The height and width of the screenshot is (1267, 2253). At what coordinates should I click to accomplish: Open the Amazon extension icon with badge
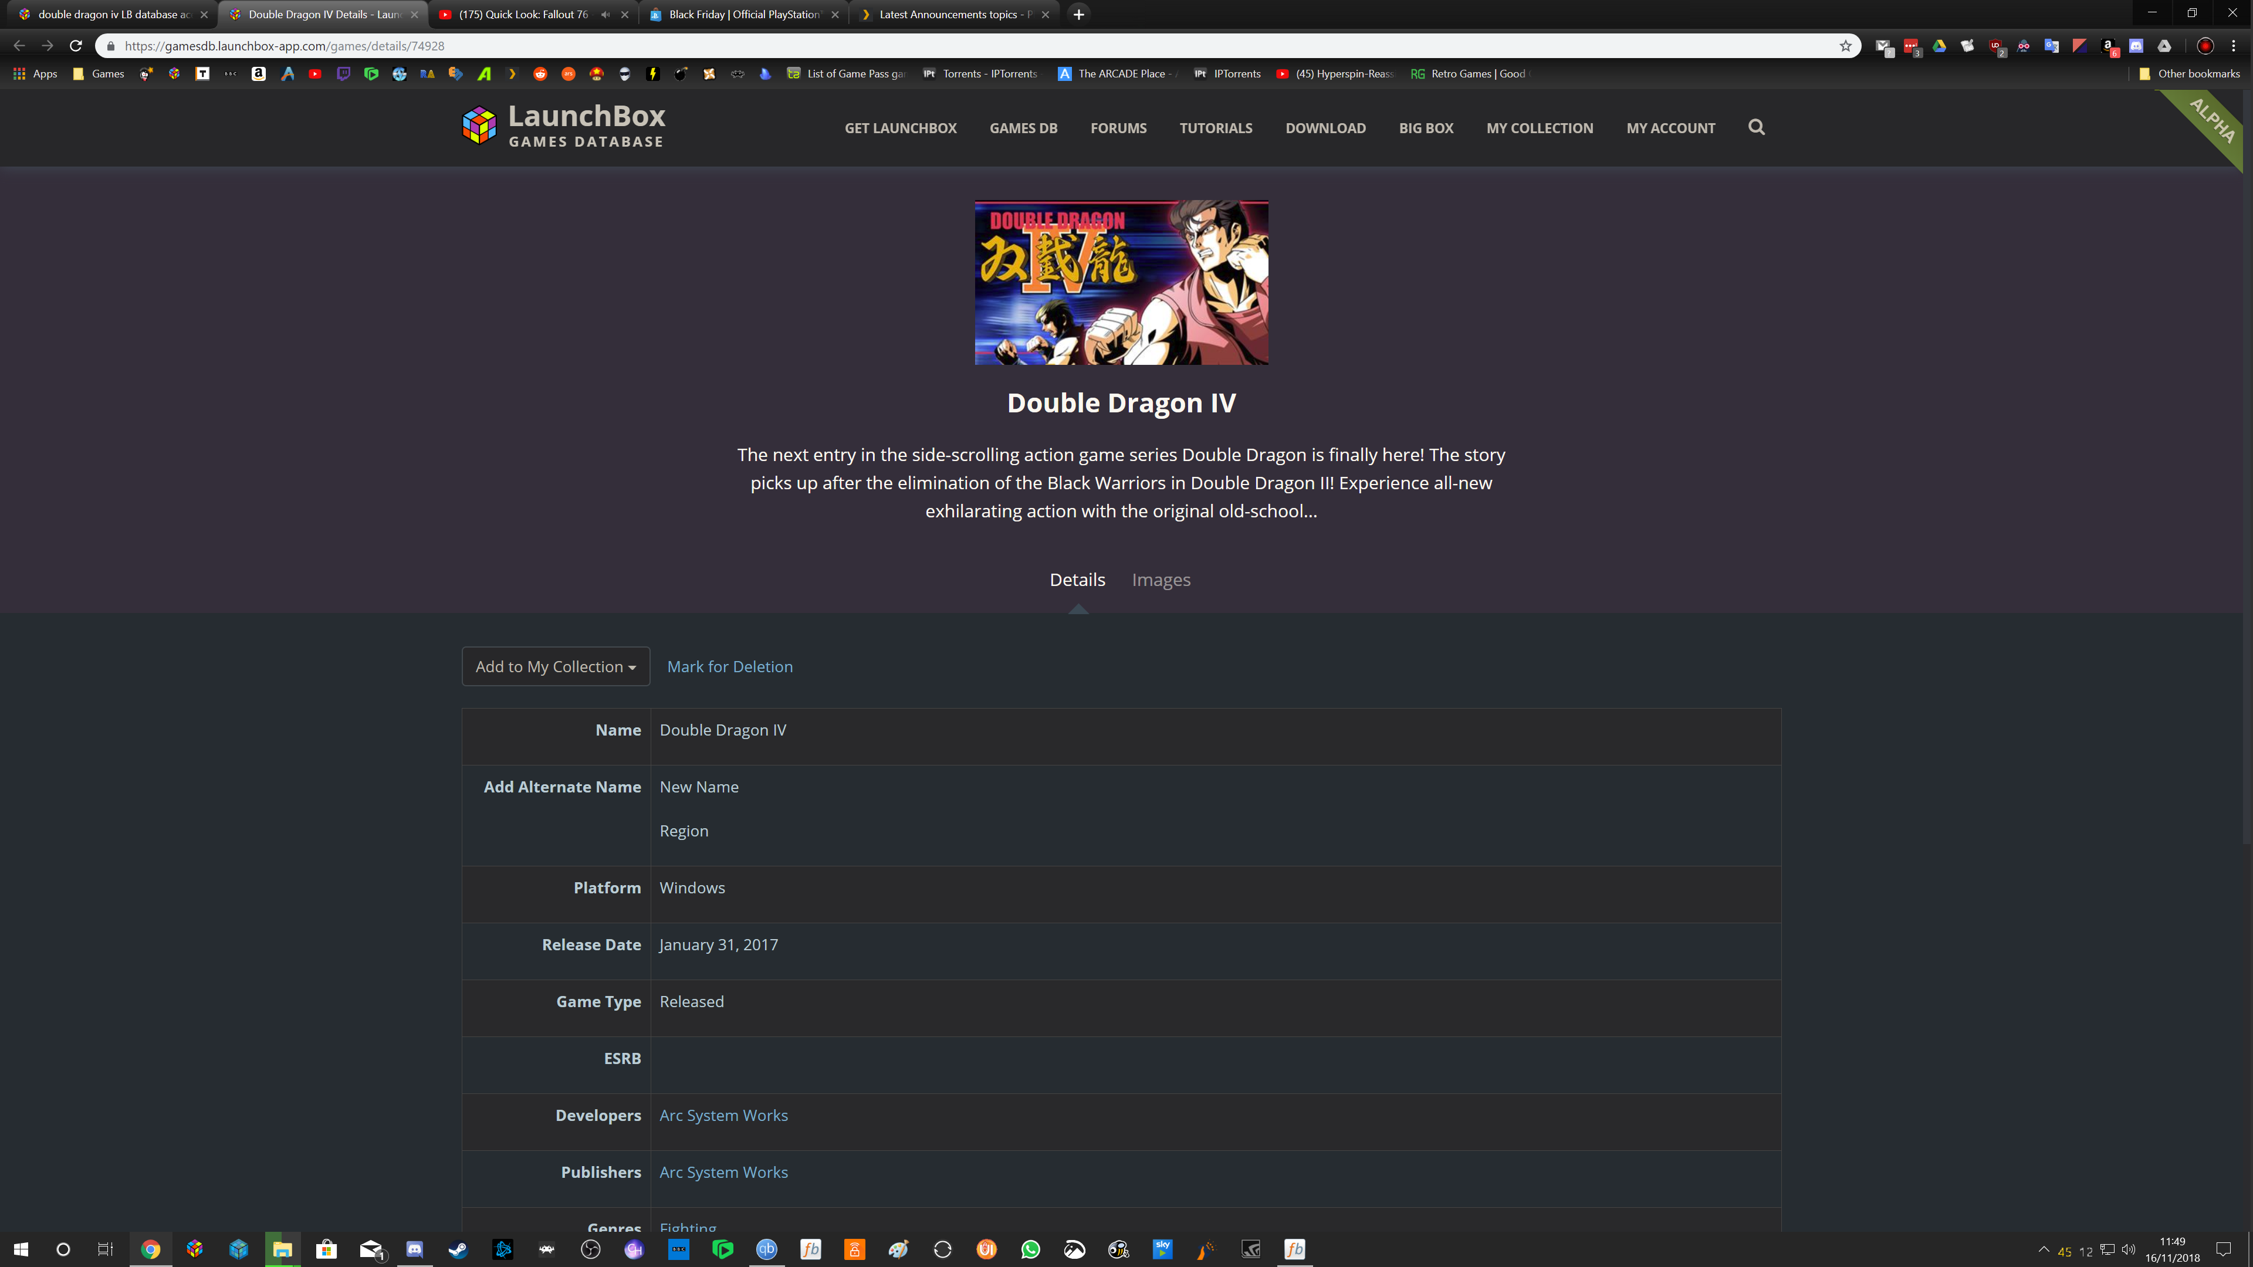pyautogui.click(x=2109, y=46)
